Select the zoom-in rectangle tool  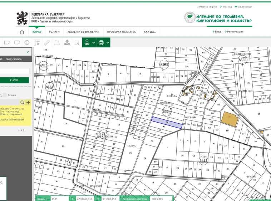(x=6, y=42)
